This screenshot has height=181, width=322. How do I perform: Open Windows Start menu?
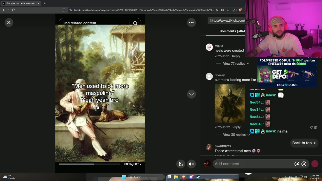coord(124,177)
